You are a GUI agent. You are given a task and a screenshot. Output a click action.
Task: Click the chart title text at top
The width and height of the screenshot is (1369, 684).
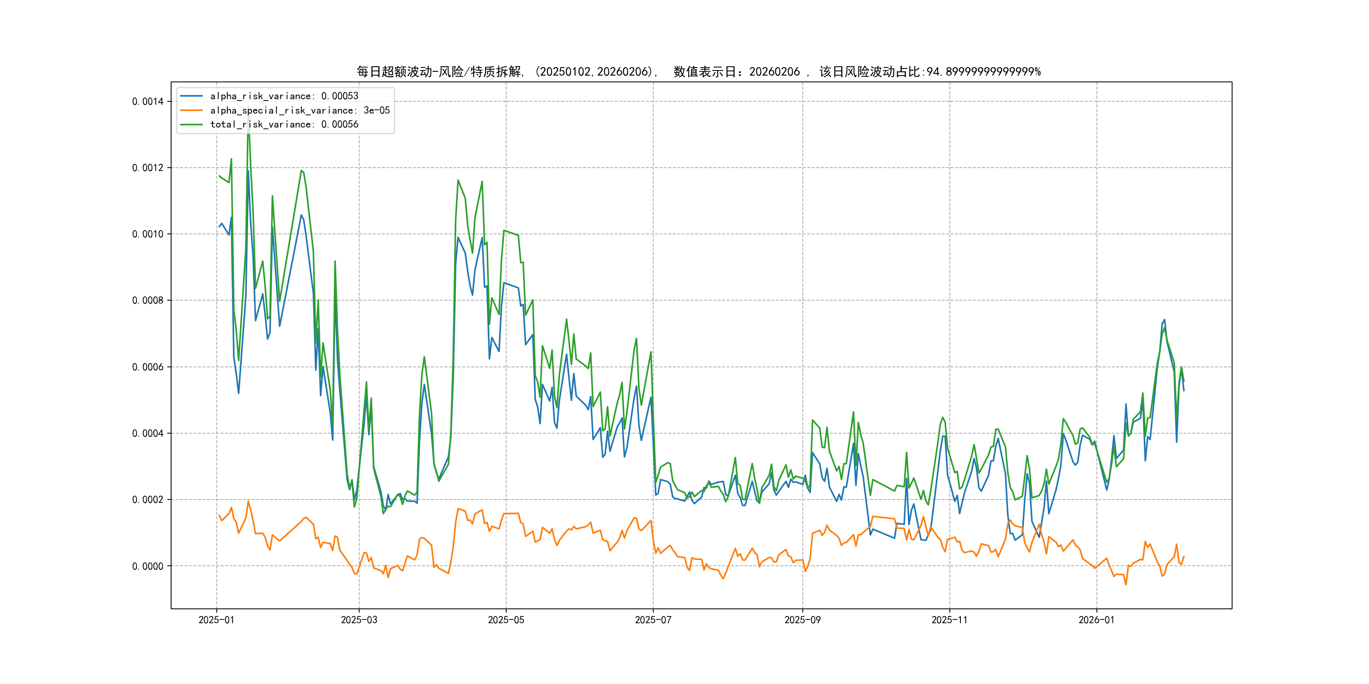pyautogui.click(x=698, y=72)
